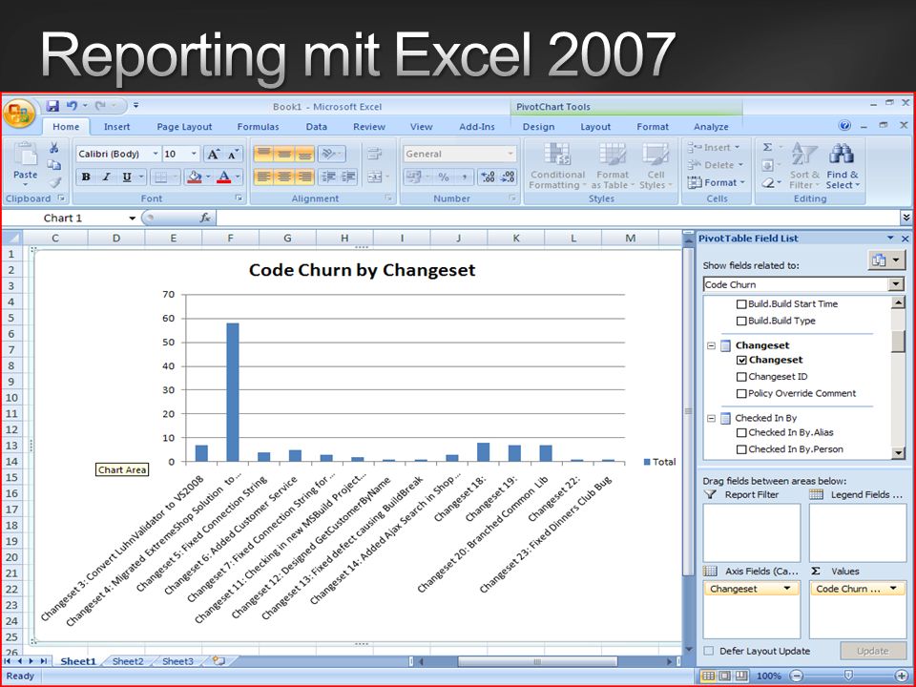
Task: Open the PivotChart Analyze tab
Action: 711,127
